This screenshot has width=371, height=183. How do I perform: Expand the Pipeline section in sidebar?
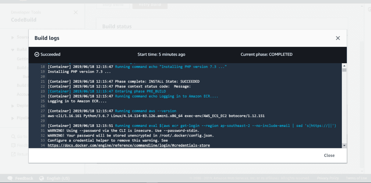[x=13, y=118]
